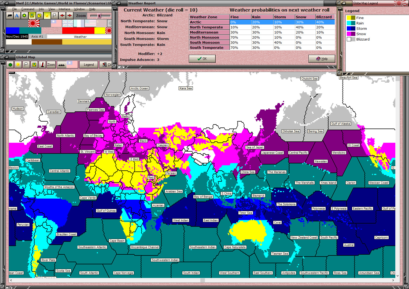Select the blue letter A toolbar icon
Image resolution: width=409 pixels, height=289 pixels.
tap(17, 16)
